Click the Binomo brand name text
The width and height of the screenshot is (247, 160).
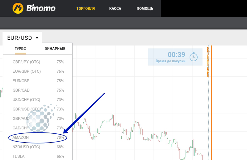point(41,8)
